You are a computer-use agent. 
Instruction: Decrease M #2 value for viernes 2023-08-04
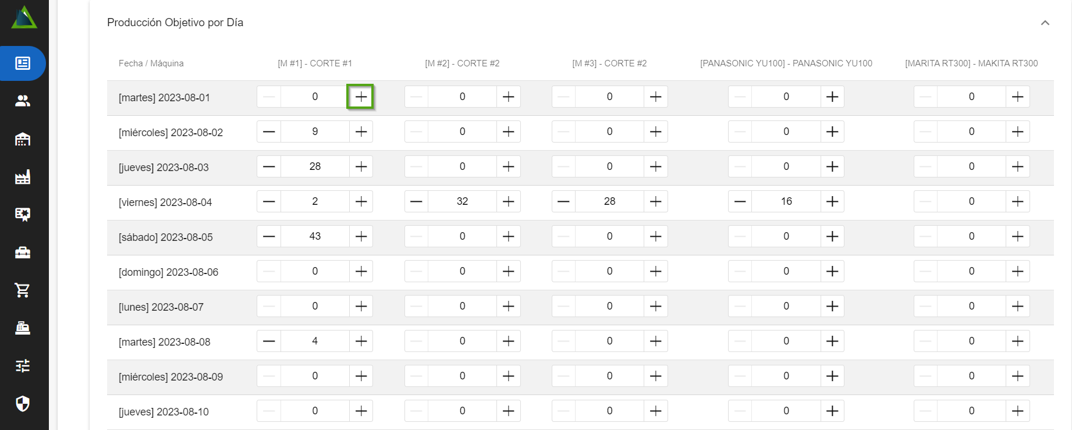pos(416,201)
